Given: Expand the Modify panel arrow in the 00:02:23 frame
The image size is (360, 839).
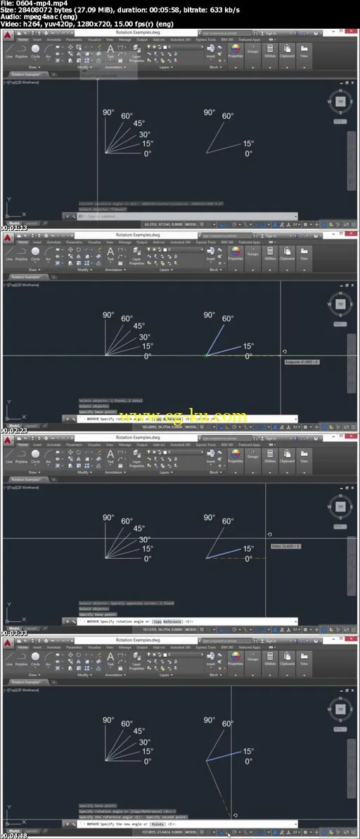Looking at the screenshot, I should click(91, 270).
